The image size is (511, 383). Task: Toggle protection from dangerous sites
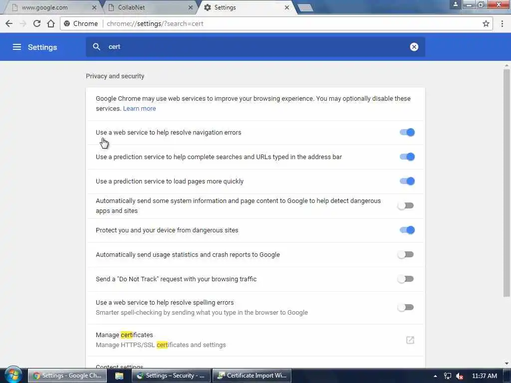point(407,230)
